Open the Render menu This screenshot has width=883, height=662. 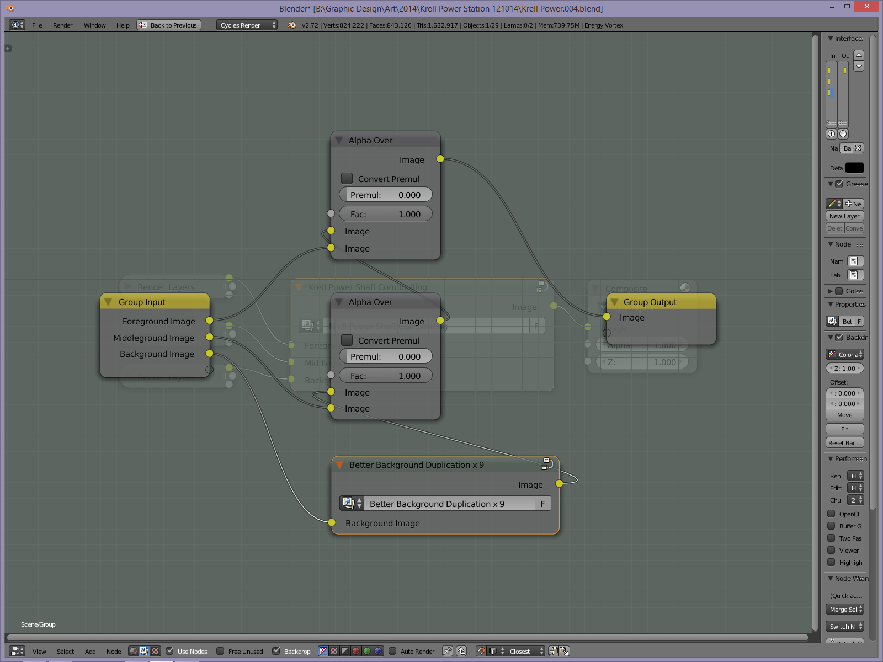63,25
